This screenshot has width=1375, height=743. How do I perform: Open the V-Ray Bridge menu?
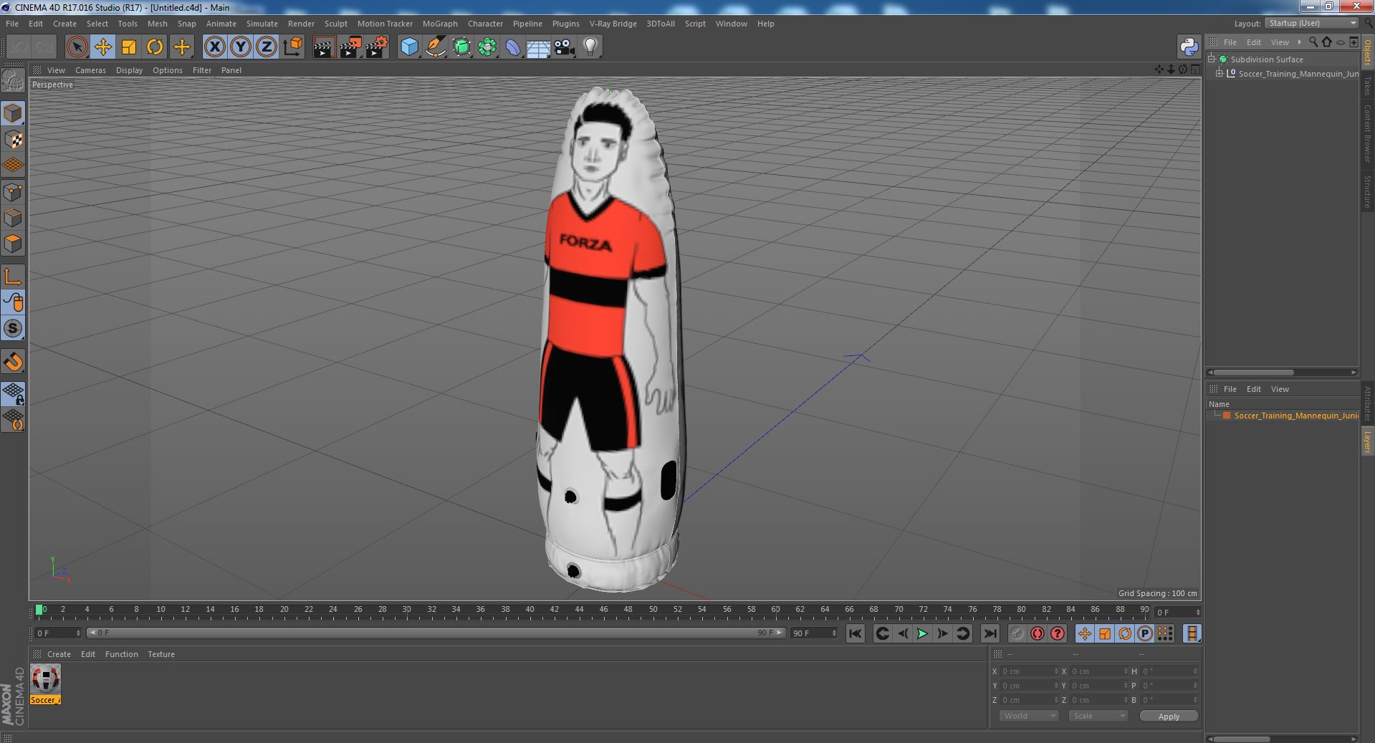(x=613, y=24)
